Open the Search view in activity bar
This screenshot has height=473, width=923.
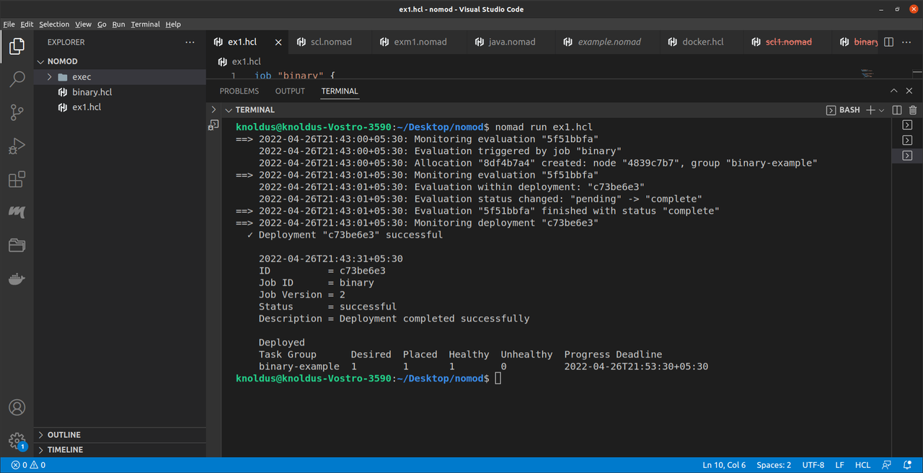click(17, 79)
